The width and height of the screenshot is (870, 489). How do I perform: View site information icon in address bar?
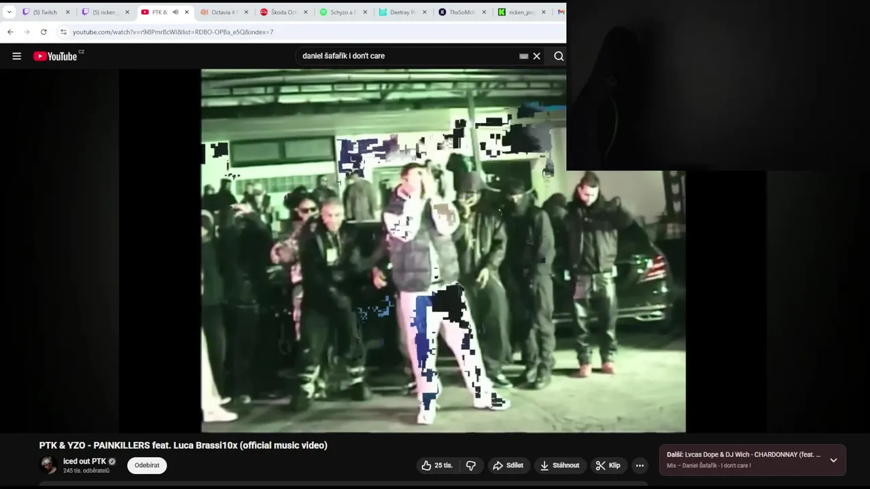63,32
